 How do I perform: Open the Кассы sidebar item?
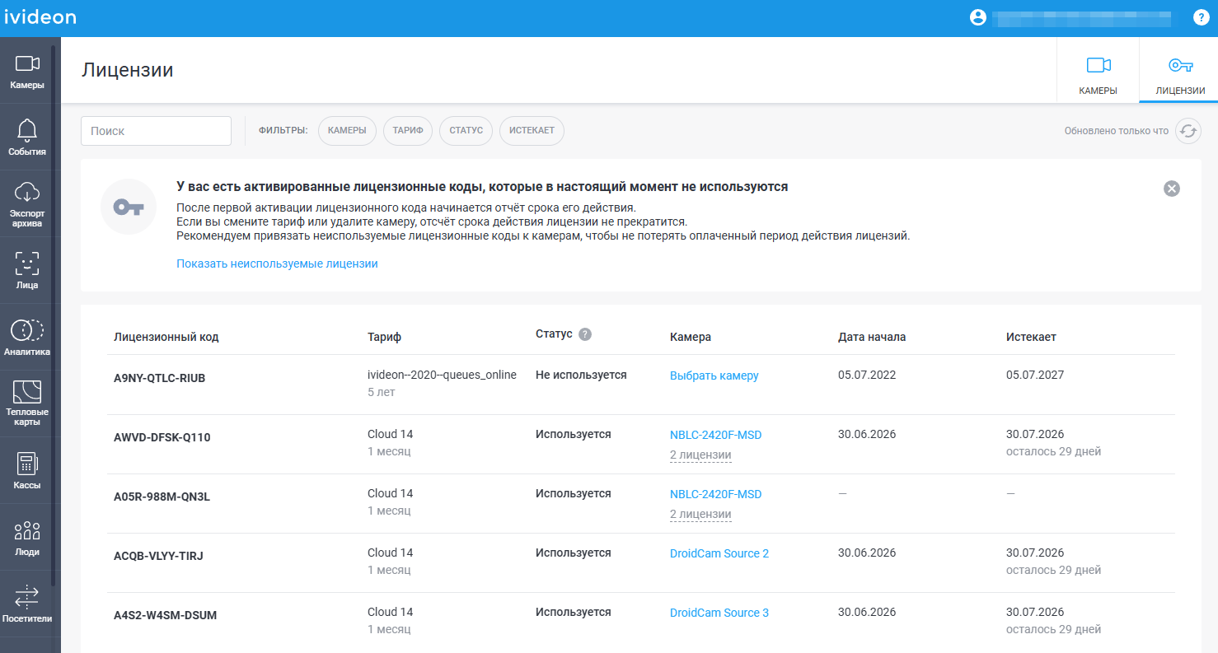click(x=27, y=471)
